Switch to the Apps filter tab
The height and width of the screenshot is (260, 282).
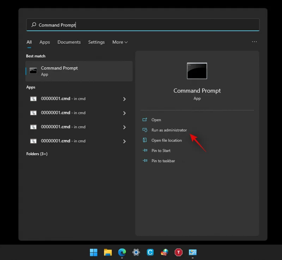click(45, 42)
